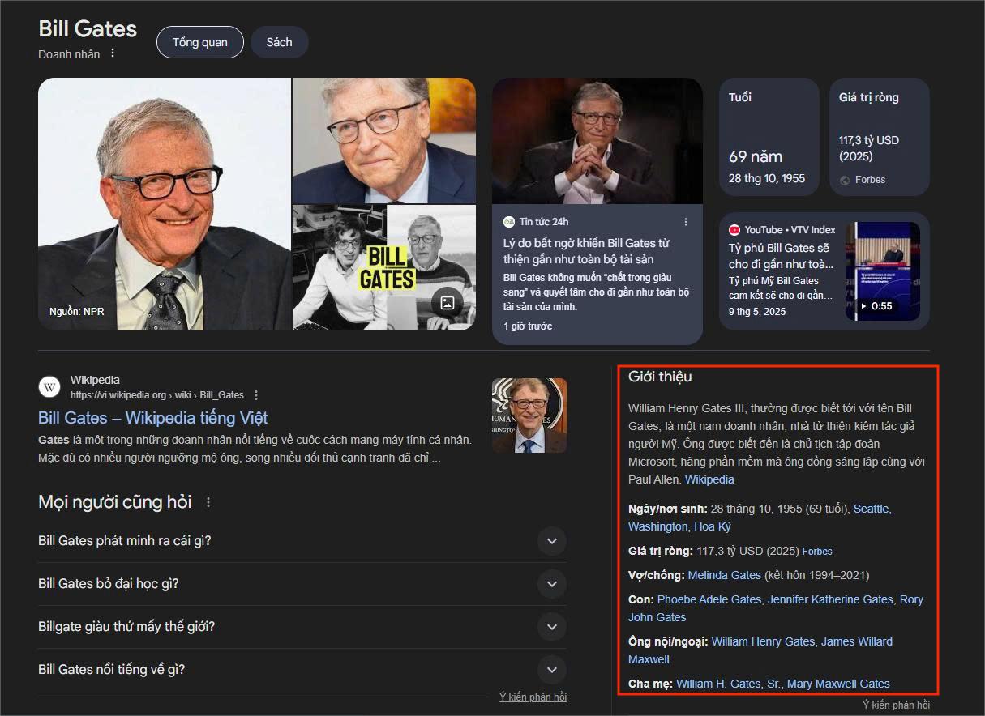Expand 'Bill Gates bỏ đại học gì?'

pos(302,584)
